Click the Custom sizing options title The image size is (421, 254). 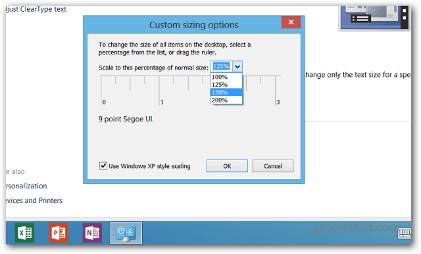[x=193, y=25]
